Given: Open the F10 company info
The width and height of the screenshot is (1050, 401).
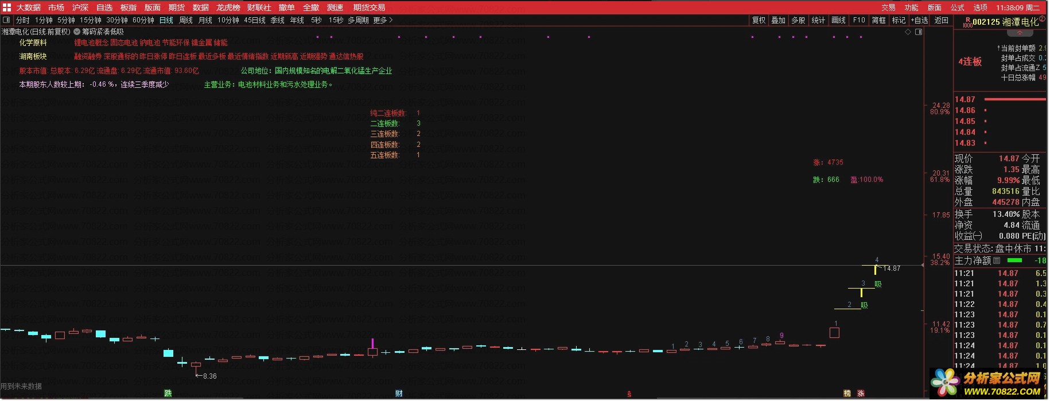Looking at the screenshot, I should (x=859, y=20).
